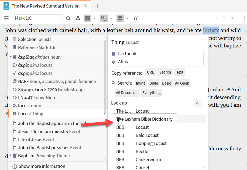247x170 pixels.
Task: Run an Inline search
Action: pyautogui.click(x=141, y=83)
